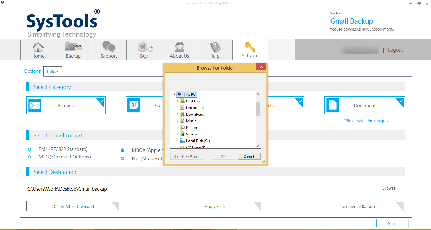This screenshot has height=230, width=431.
Task: Open the Home toolbar icon
Action: (38, 47)
